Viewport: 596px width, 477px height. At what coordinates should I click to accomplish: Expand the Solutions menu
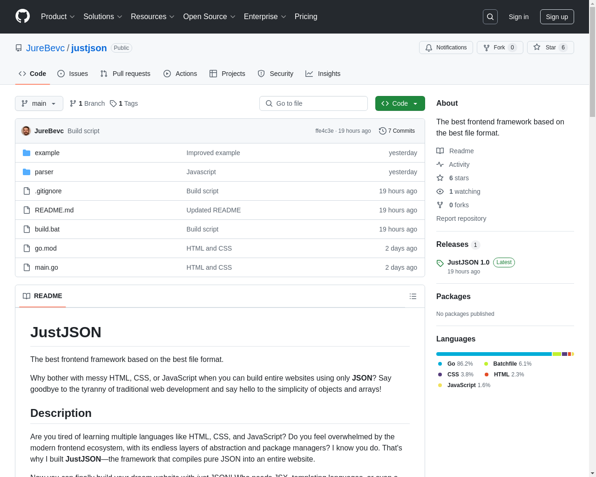point(103,17)
